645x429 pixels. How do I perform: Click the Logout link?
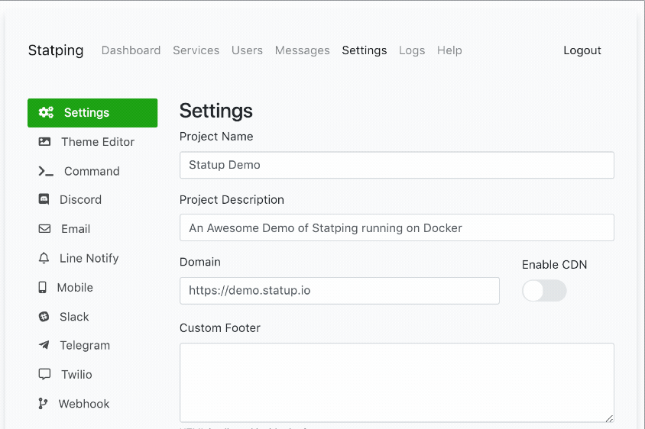pyautogui.click(x=582, y=50)
